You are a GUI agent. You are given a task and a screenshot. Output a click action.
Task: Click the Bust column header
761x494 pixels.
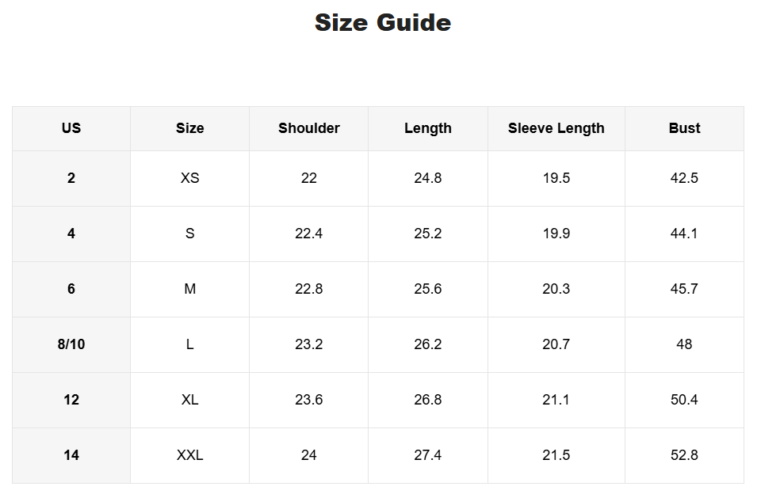(x=684, y=128)
